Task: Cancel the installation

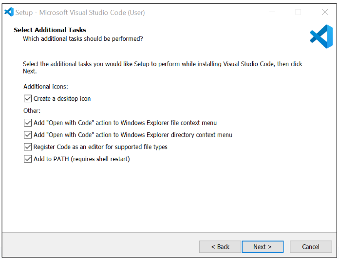Action: coord(310,247)
